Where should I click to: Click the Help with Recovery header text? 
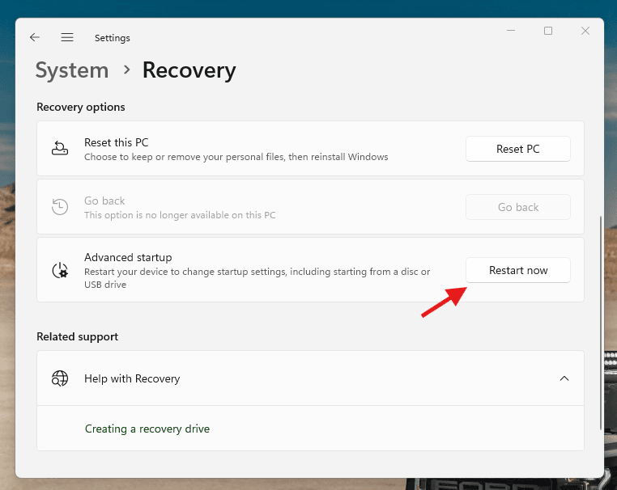132,378
